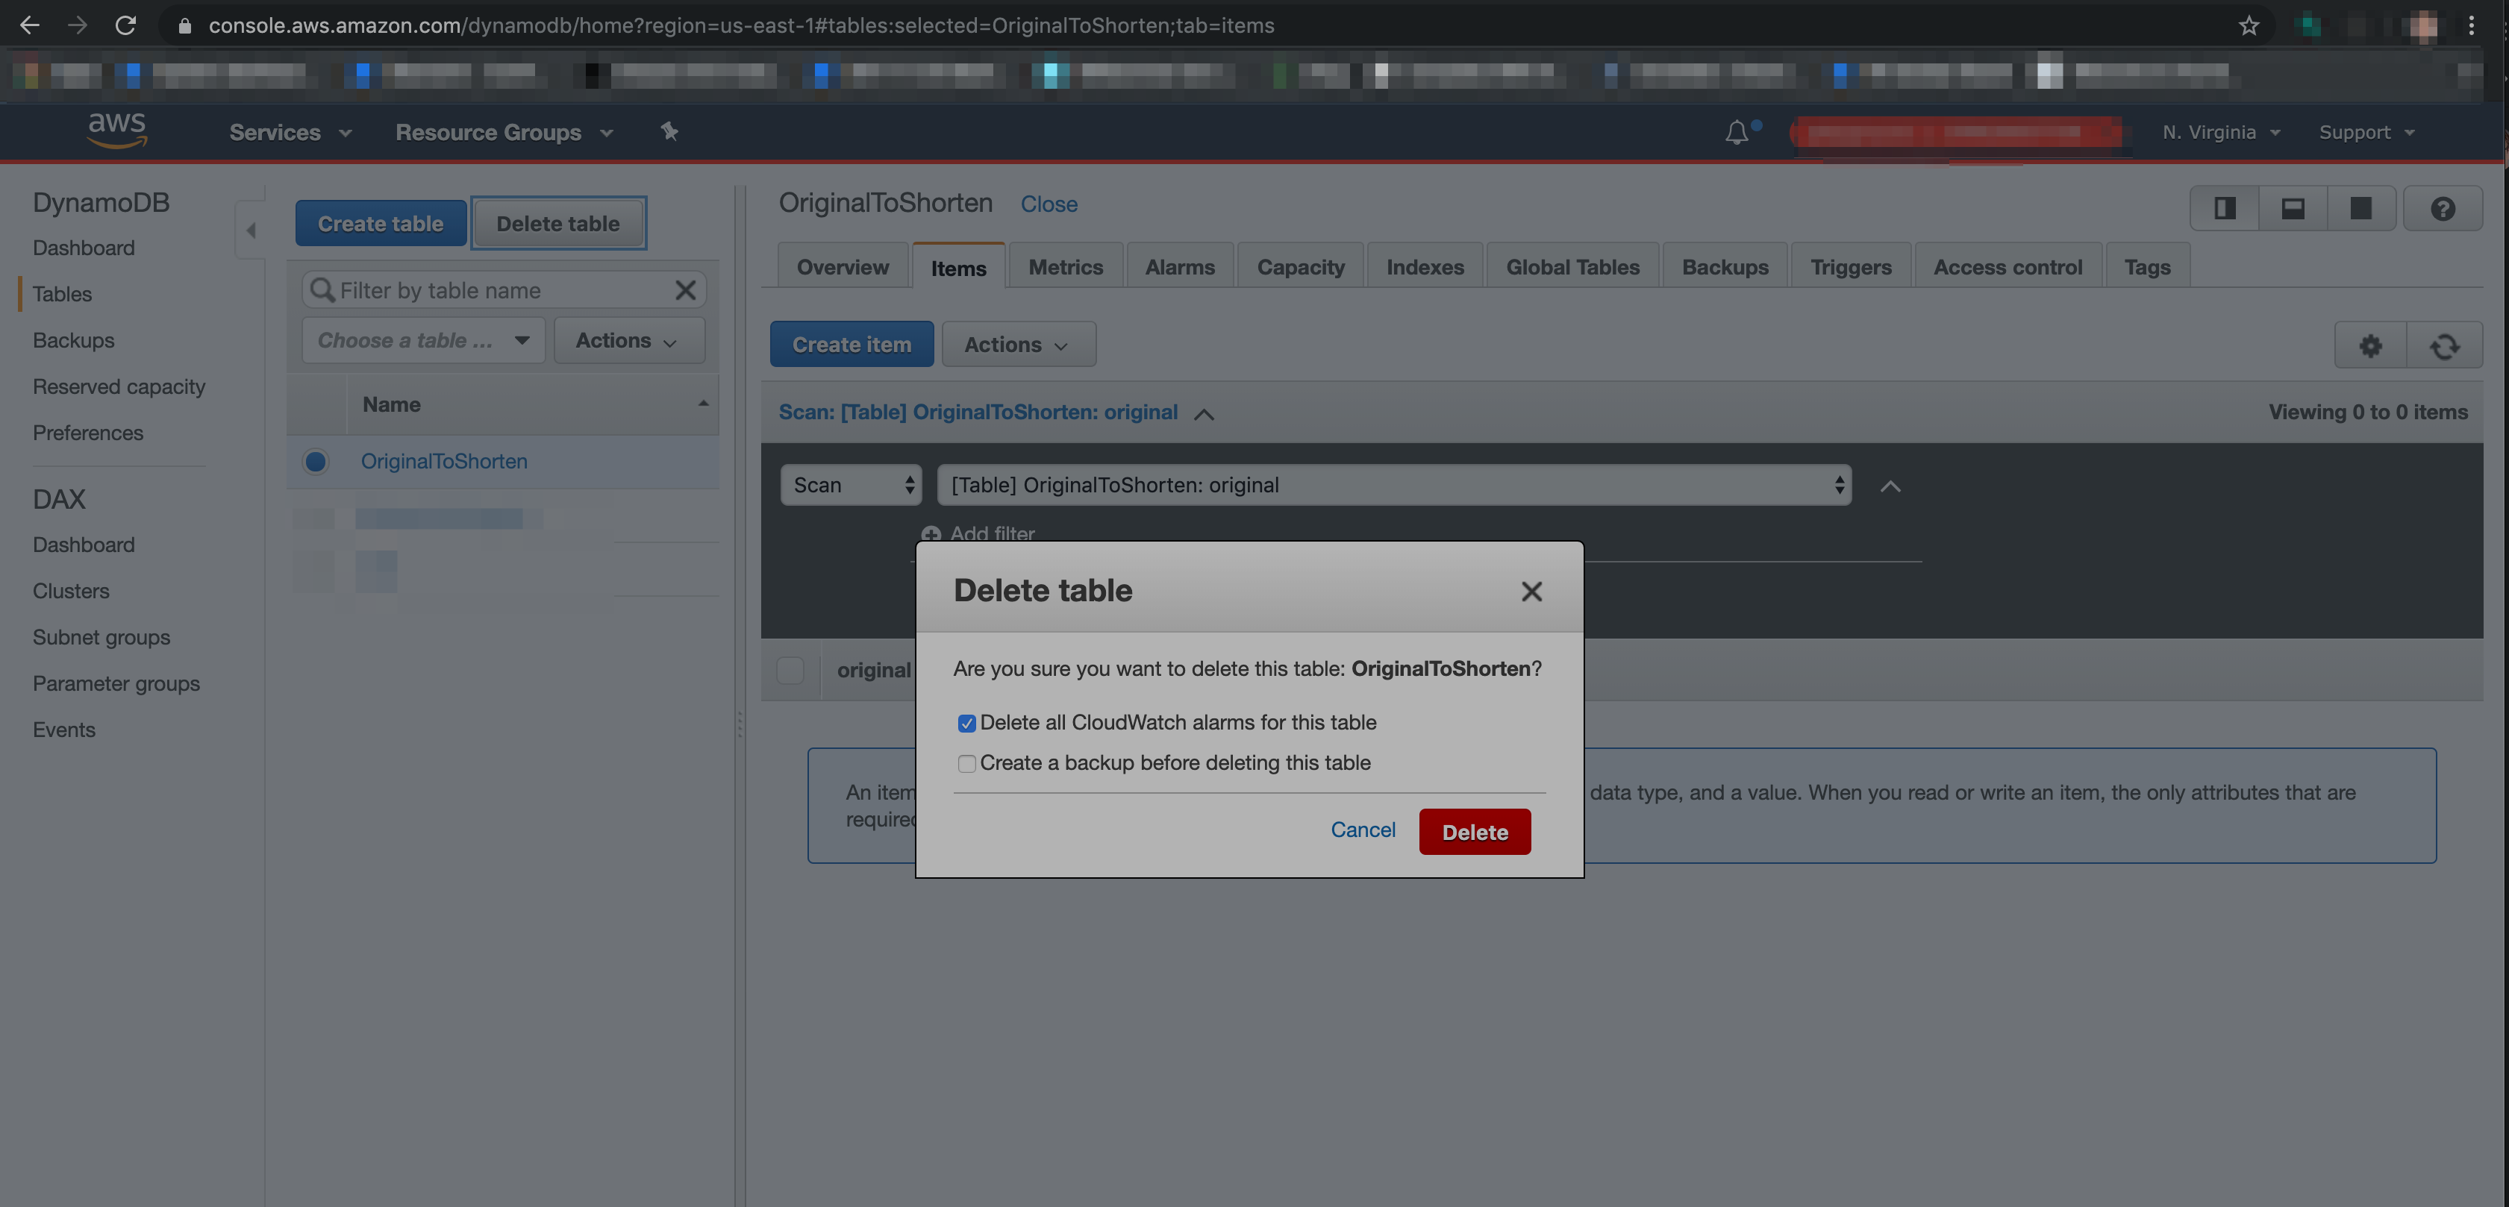Collapse scan options with the chevron beside table dropdown

(1890, 486)
